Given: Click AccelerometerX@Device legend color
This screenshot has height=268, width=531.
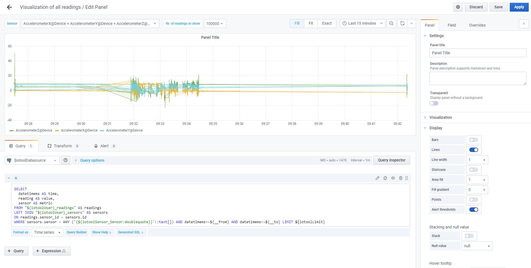Looking at the screenshot, I should (57, 130).
